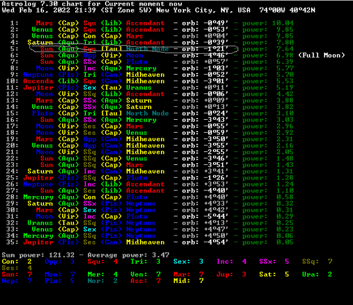Select 'Venus' at start of row 2
Viewport: 353px width, 305px height.
(42, 29)
